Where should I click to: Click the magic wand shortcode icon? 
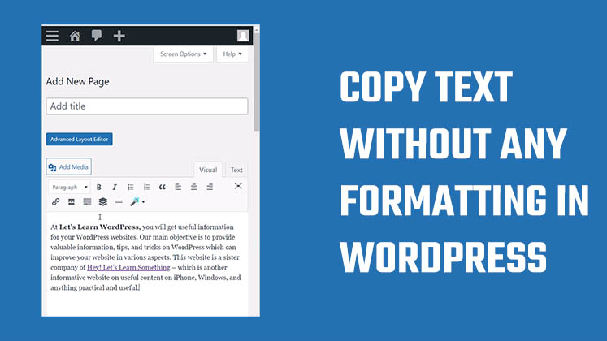tap(134, 202)
